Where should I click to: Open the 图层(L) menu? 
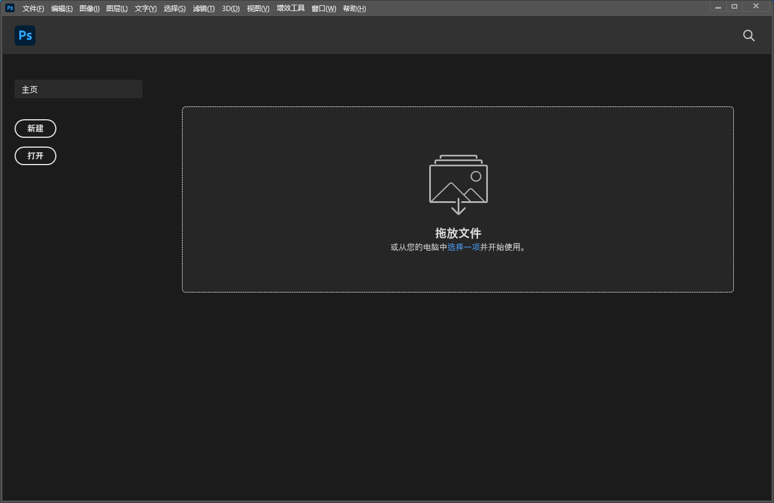coord(117,9)
